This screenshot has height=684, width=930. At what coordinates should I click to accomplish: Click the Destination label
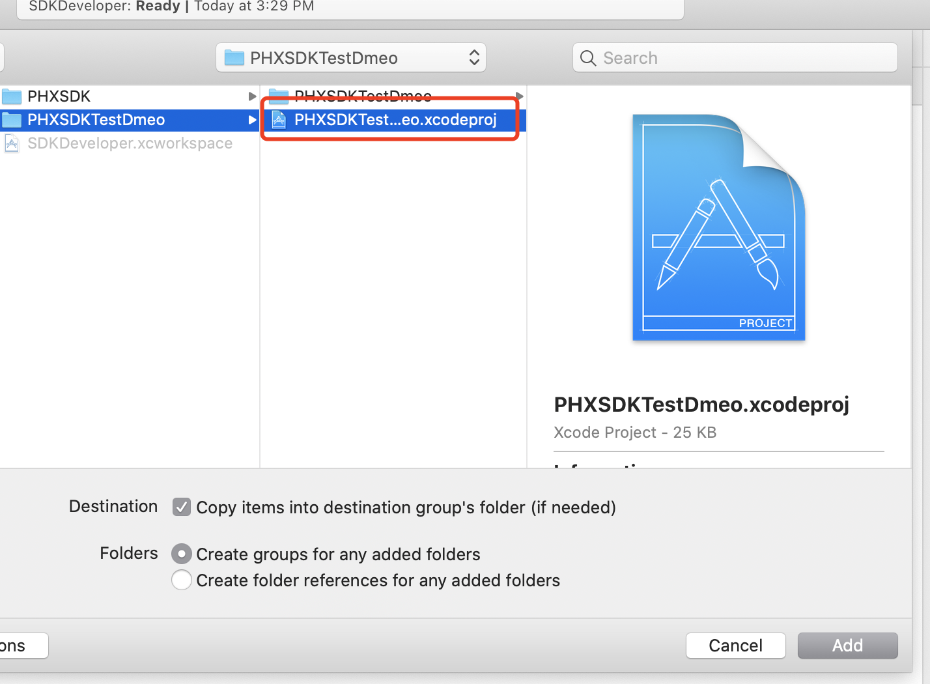coord(113,506)
